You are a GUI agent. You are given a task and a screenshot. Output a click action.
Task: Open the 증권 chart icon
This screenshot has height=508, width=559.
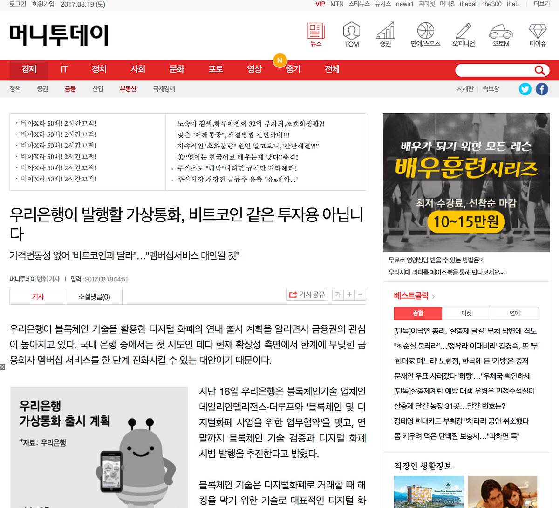pyautogui.click(x=385, y=34)
